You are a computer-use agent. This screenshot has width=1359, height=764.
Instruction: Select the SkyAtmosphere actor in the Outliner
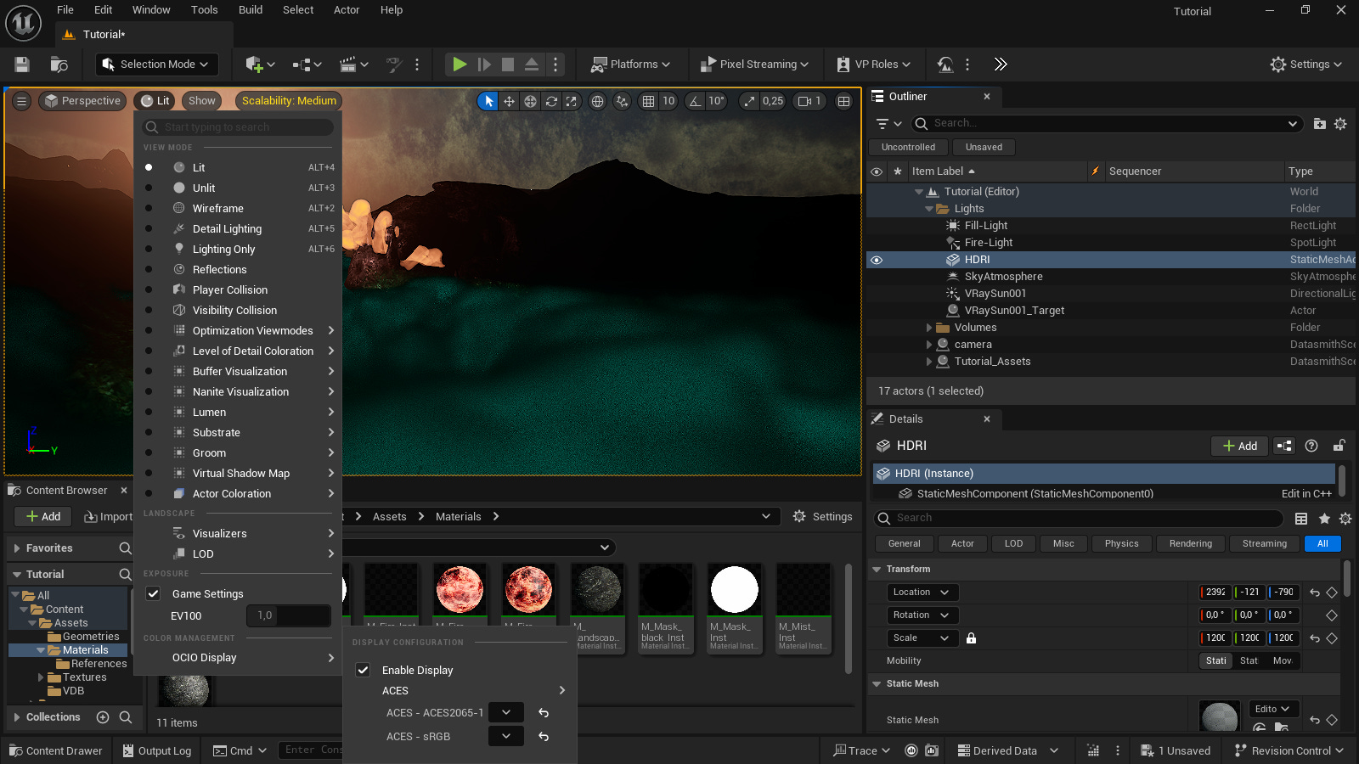pyautogui.click(x=1003, y=277)
